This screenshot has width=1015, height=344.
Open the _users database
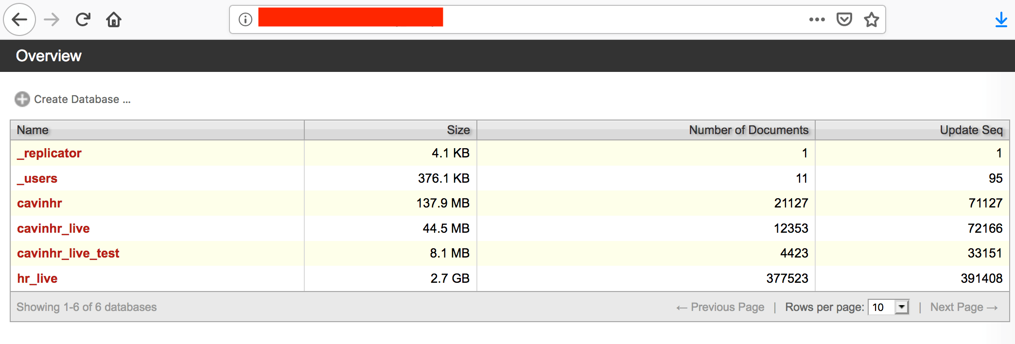37,178
